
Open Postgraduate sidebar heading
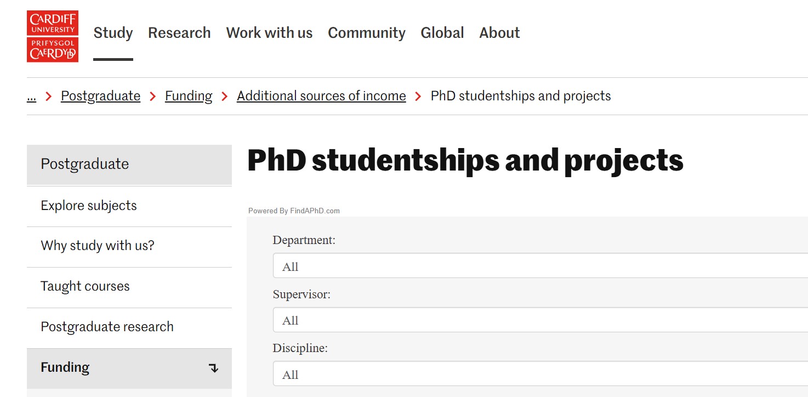pyautogui.click(x=85, y=164)
